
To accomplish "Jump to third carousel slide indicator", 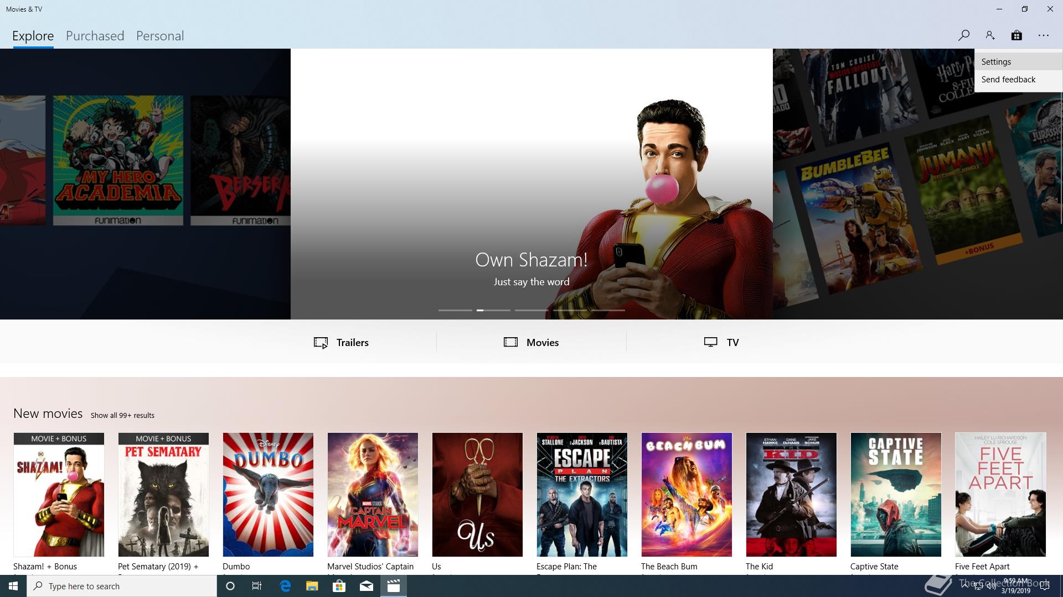I will [531, 310].
